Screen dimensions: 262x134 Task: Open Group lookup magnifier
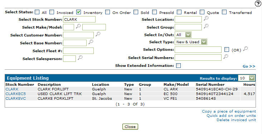click(206, 26)
